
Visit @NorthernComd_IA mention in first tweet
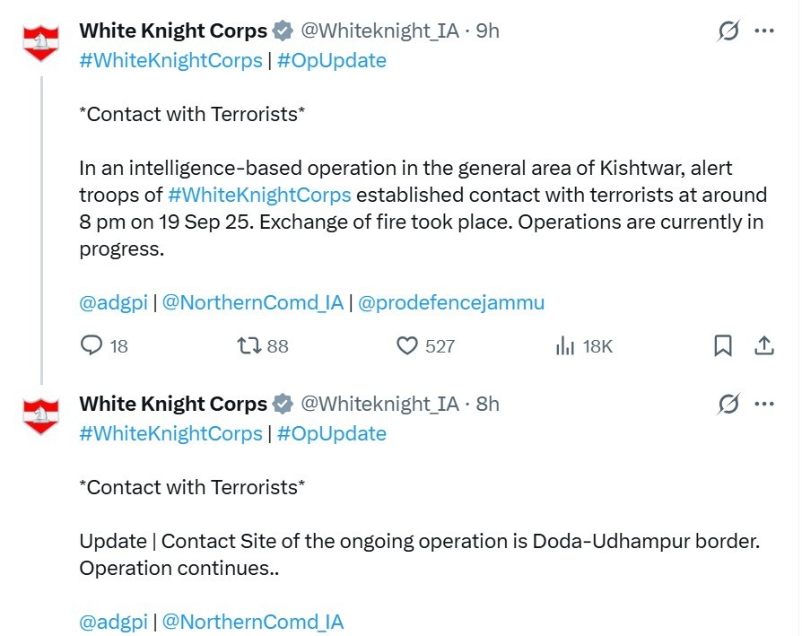tap(252, 302)
